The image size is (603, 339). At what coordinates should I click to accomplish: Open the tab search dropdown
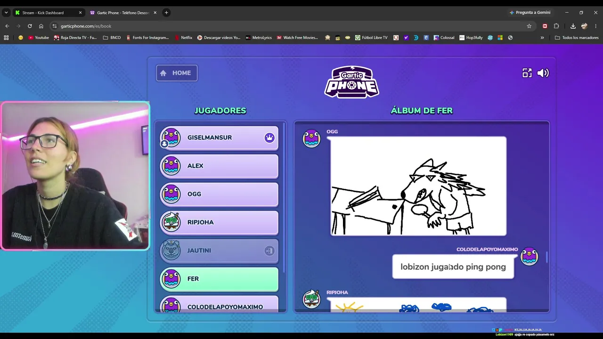[6, 13]
